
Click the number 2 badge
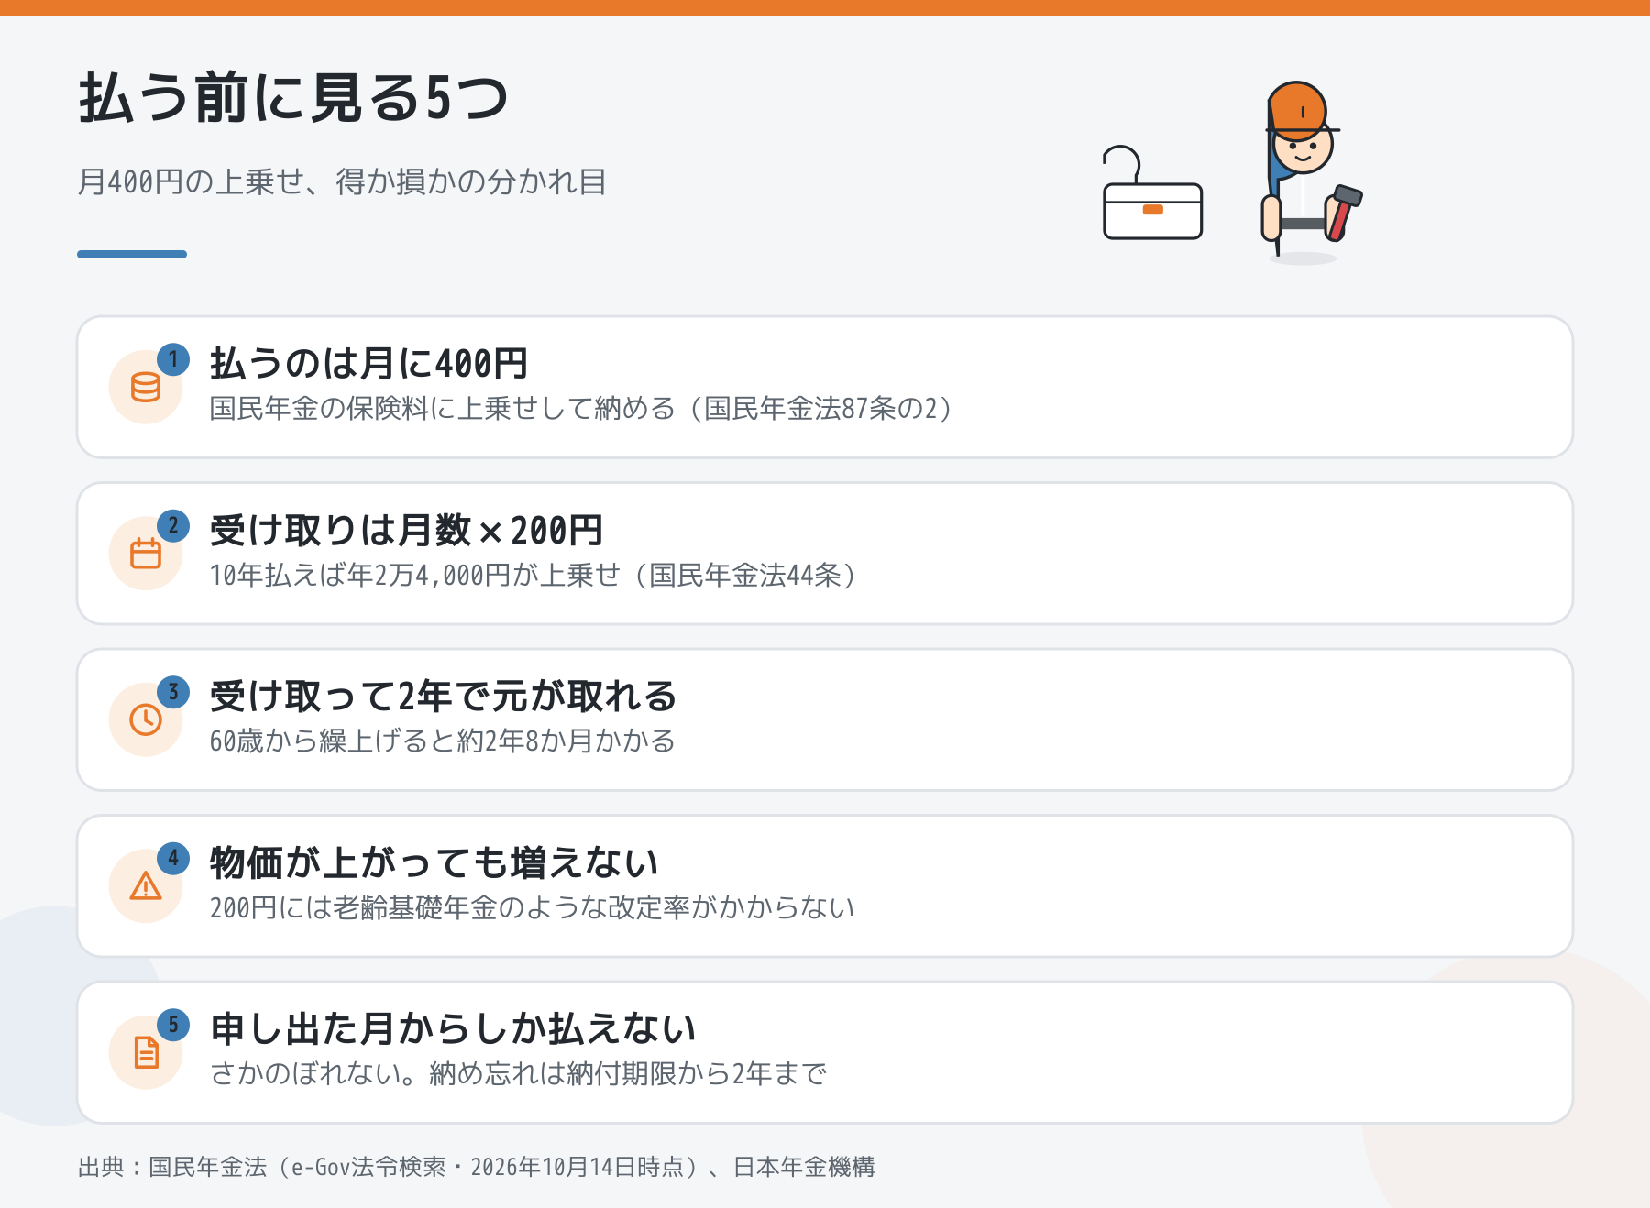173,525
